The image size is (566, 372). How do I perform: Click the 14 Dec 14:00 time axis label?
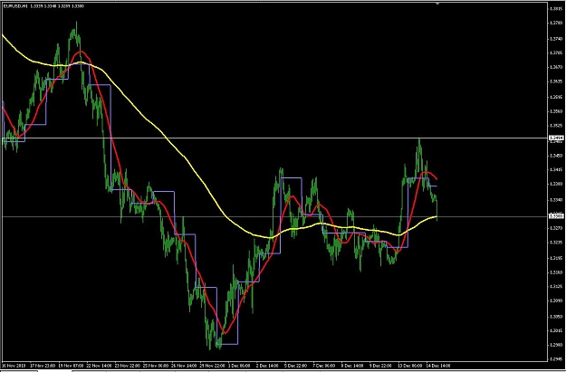tap(438, 365)
